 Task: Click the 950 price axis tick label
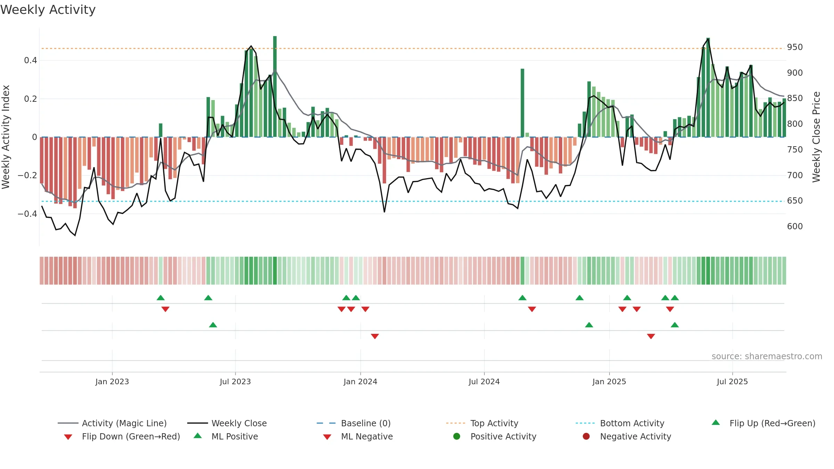pos(795,47)
